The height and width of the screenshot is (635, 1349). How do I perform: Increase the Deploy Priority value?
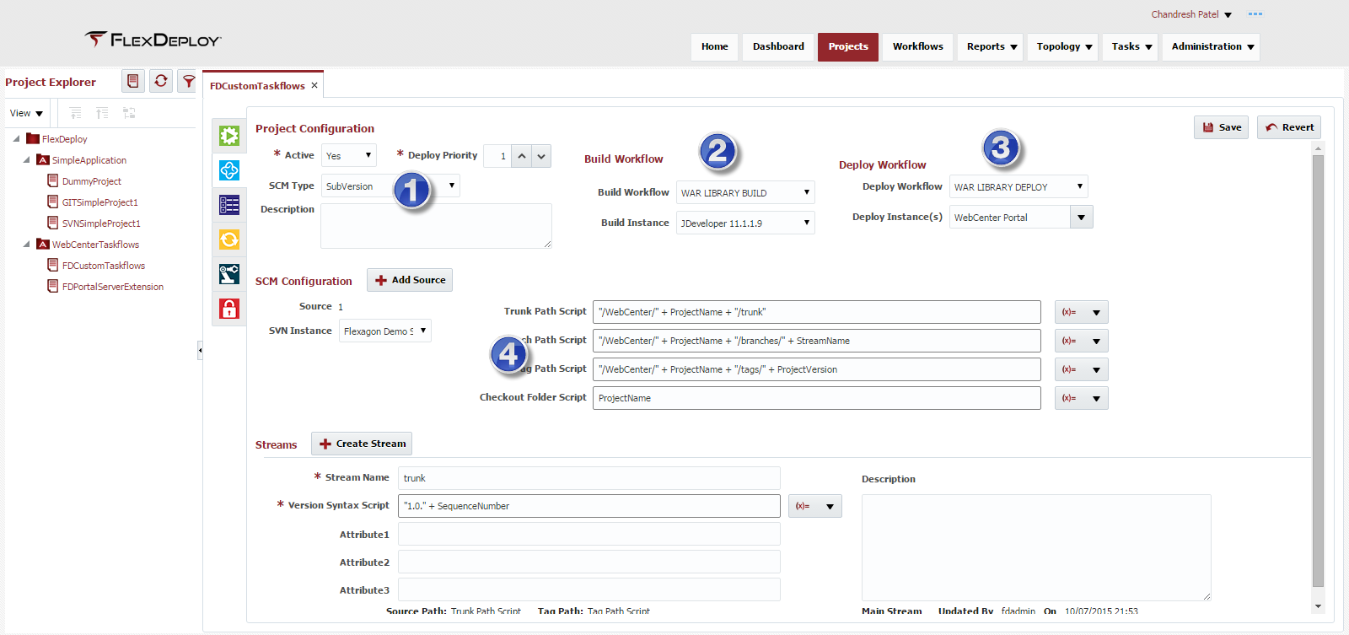(522, 155)
